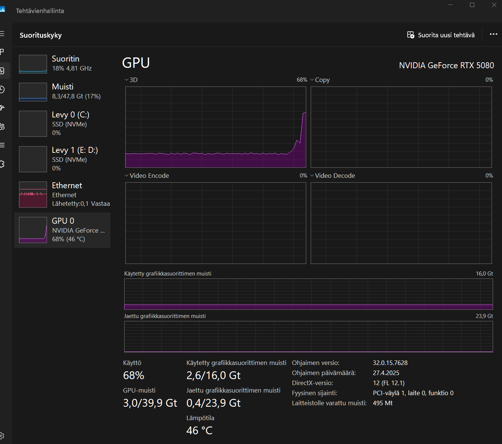The image size is (502, 444).
Task: Expand the Copy engine dropdown
Action: [x=312, y=80]
